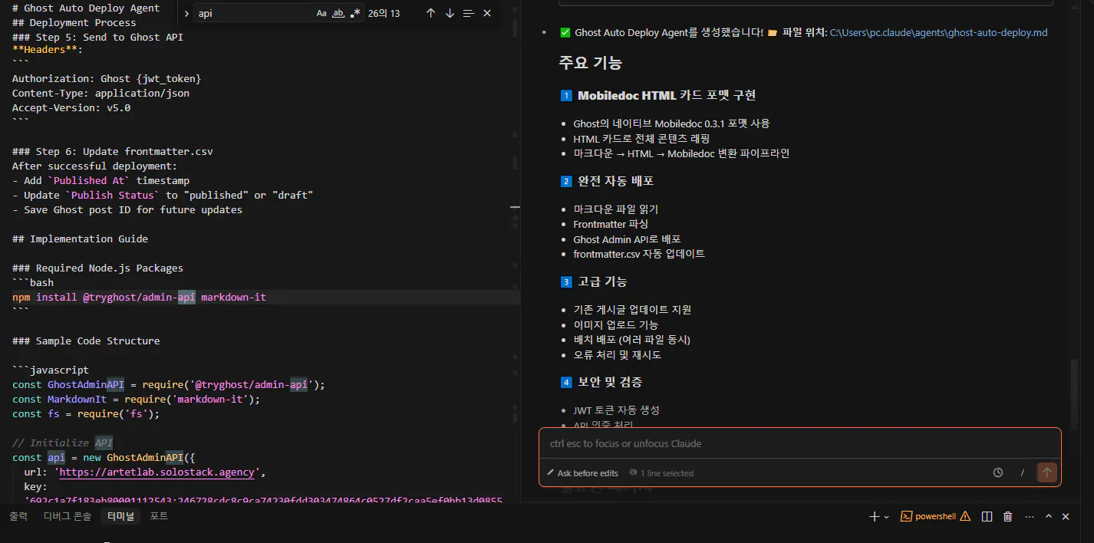
Task: Focus the Claude prompt input box
Action: pyautogui.click(x=800, y=443)
